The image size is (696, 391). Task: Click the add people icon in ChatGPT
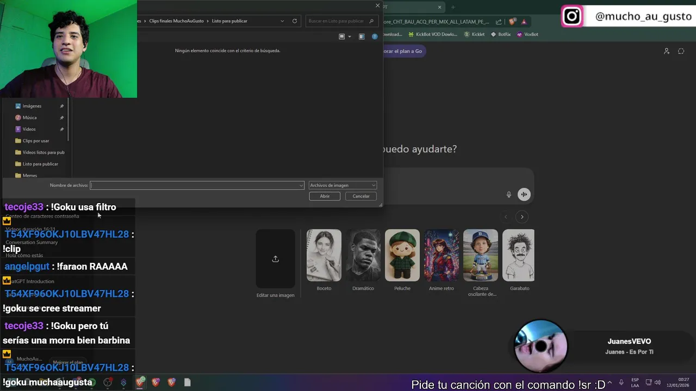coord(667,51)
